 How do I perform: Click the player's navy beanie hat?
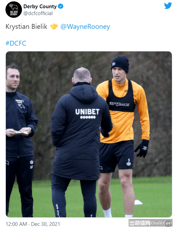120,64
